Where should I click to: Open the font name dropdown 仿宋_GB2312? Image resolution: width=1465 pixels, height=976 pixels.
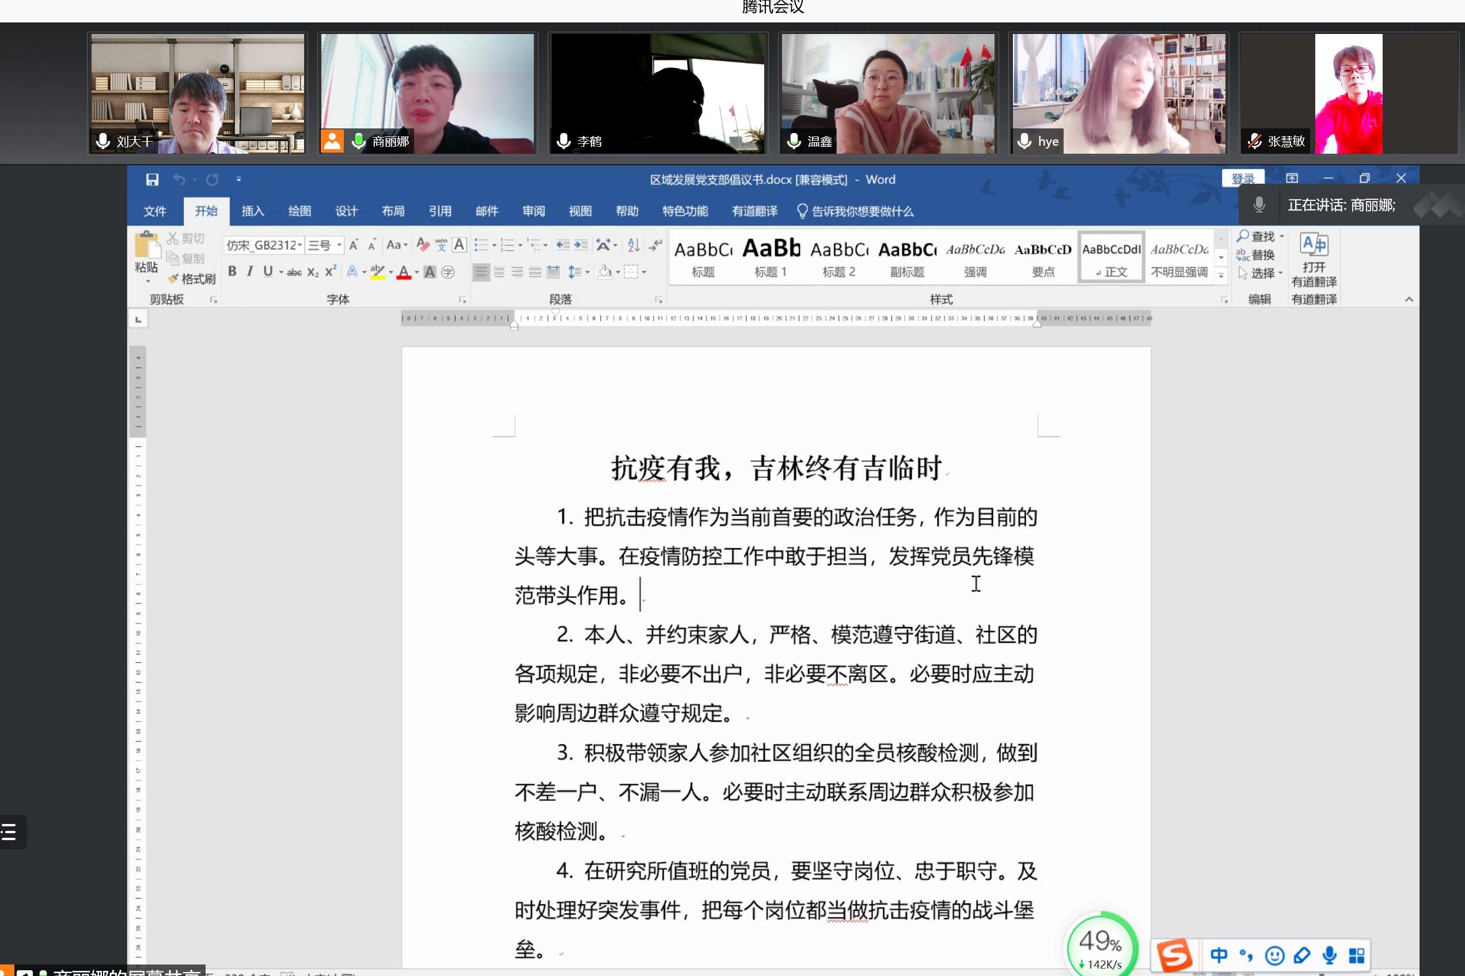[x=299, y=245]
